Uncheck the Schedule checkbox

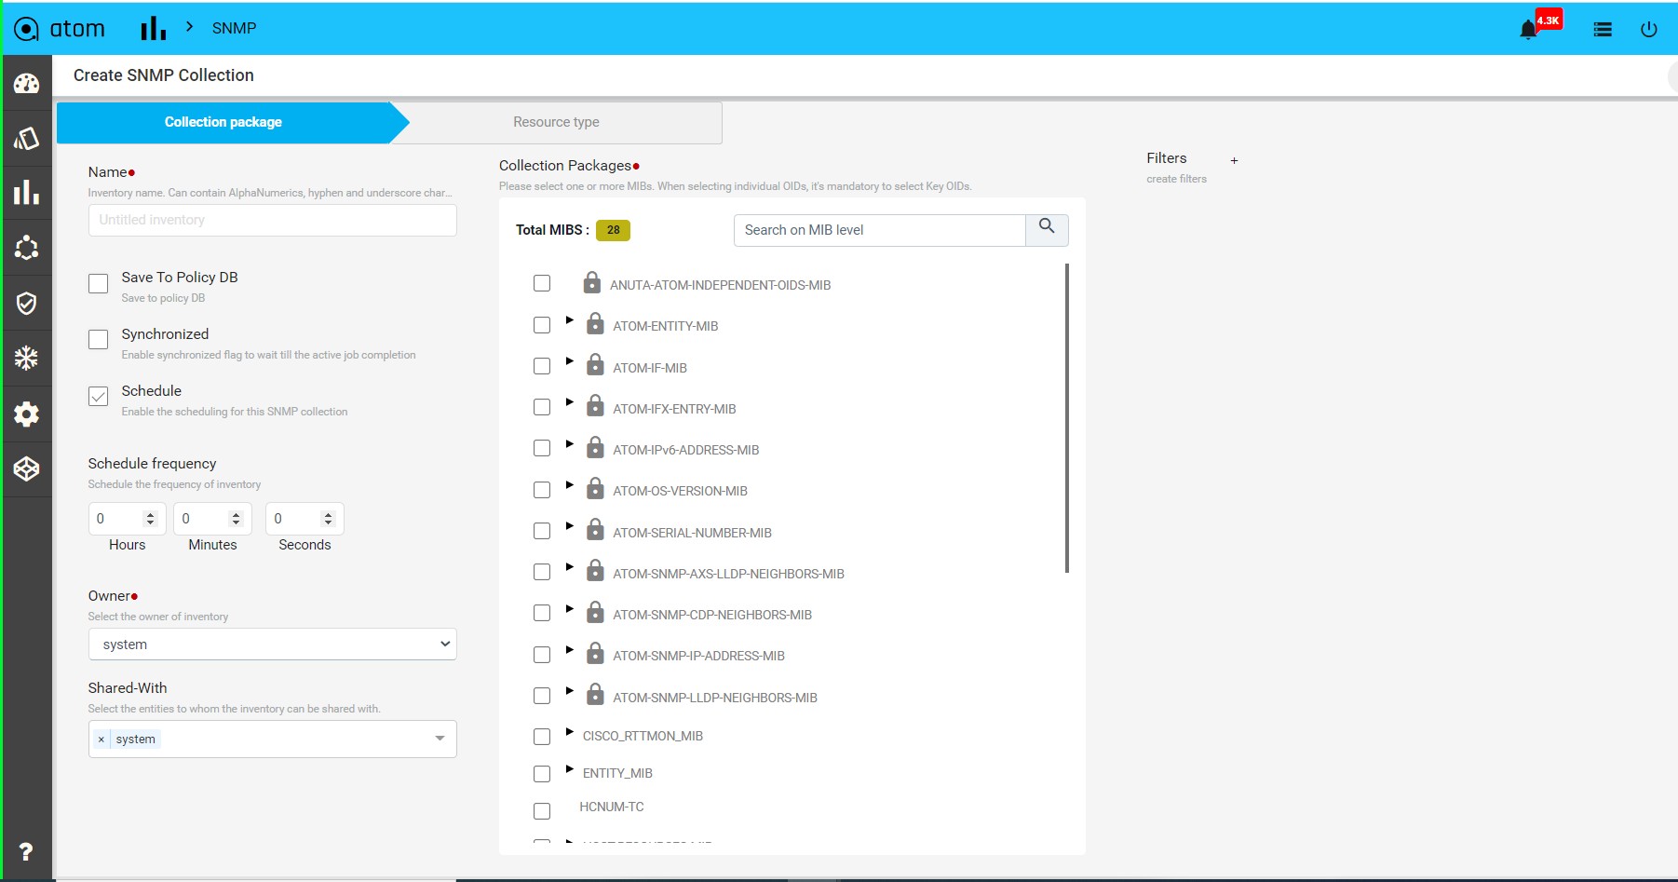pos(98,396)
